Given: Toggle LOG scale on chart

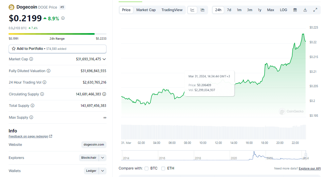Looking at the screenshot, I should point(283,10).
